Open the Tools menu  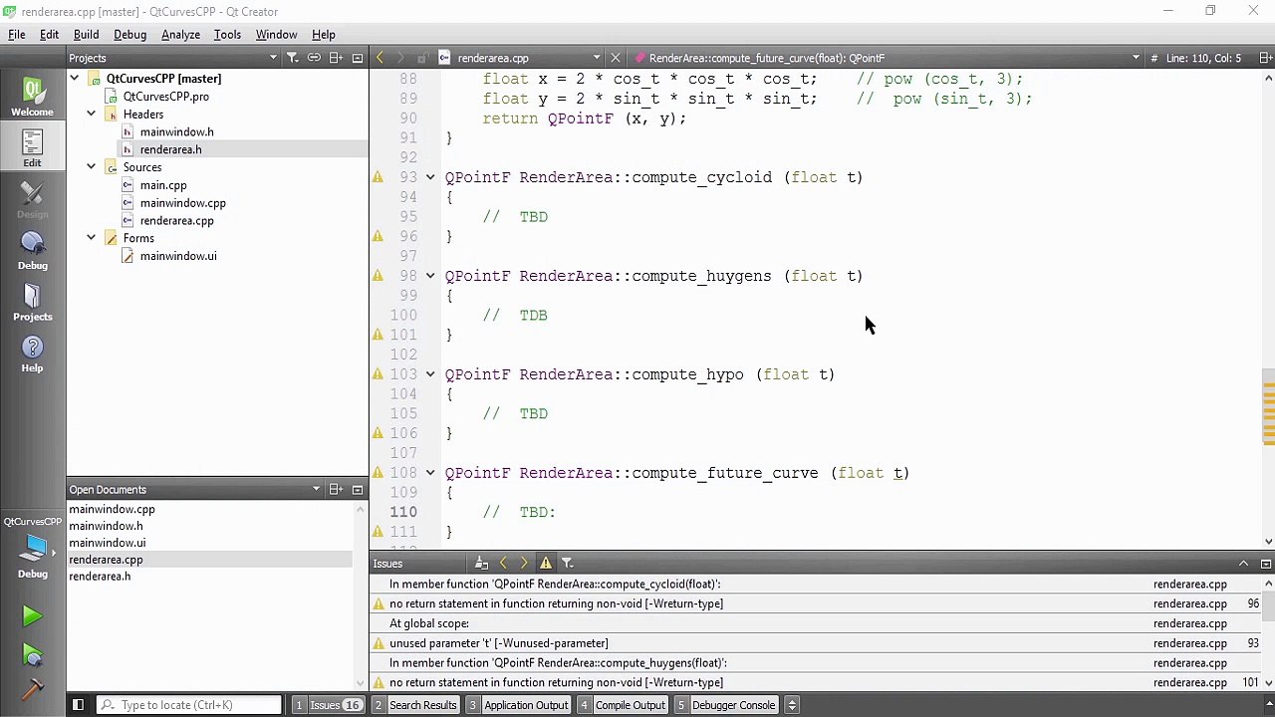pyautogui.click(x=227, y=34)
